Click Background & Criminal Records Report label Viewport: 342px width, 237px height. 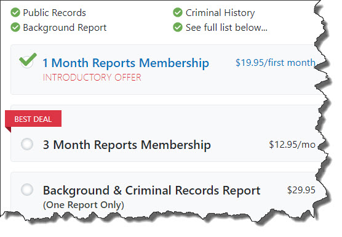point(151,190)
